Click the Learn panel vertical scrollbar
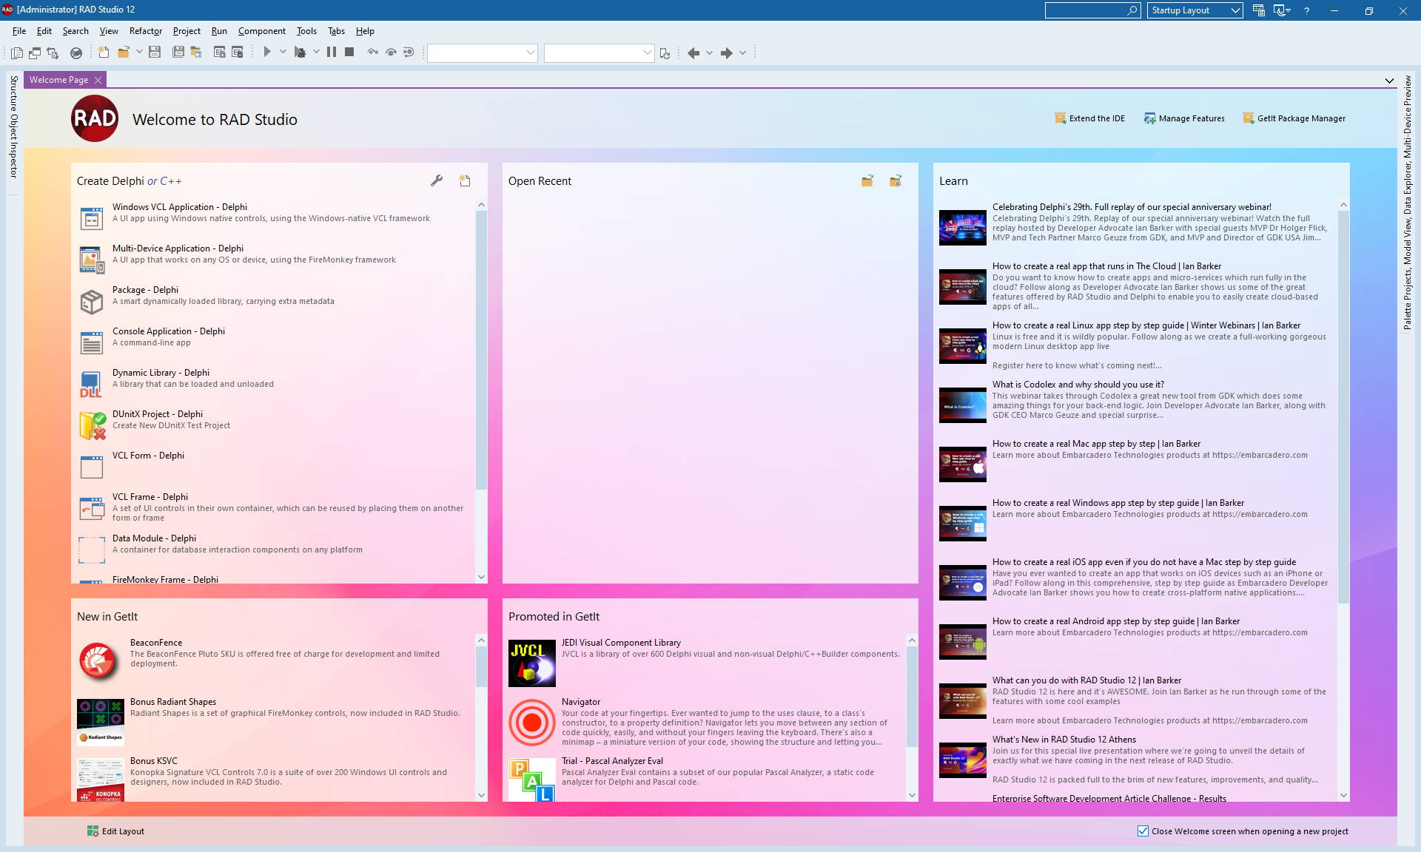This screenshot has width=1421, height=852. pyautogui.click(x=1343, y=501)
